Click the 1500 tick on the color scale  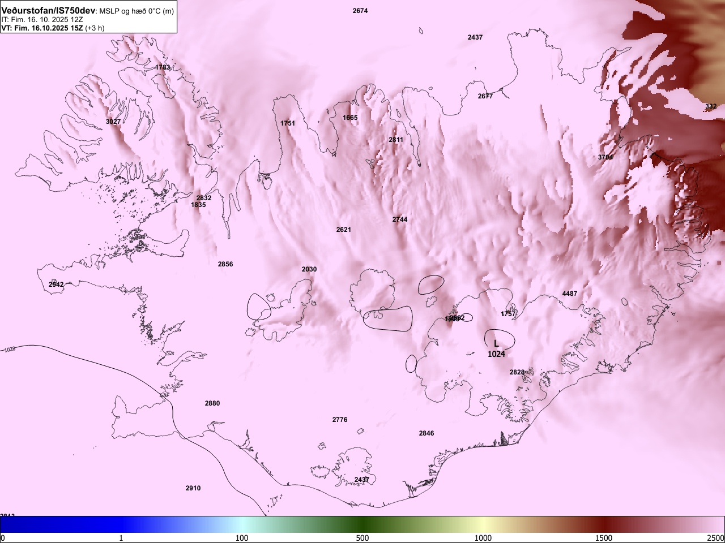tap(604, 538)
